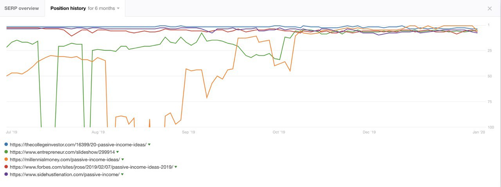Open the millennialmoney.com passive-income-ideas link
Image resolution: width=501 pixels, height=187 pixels.
click(65, 159)
